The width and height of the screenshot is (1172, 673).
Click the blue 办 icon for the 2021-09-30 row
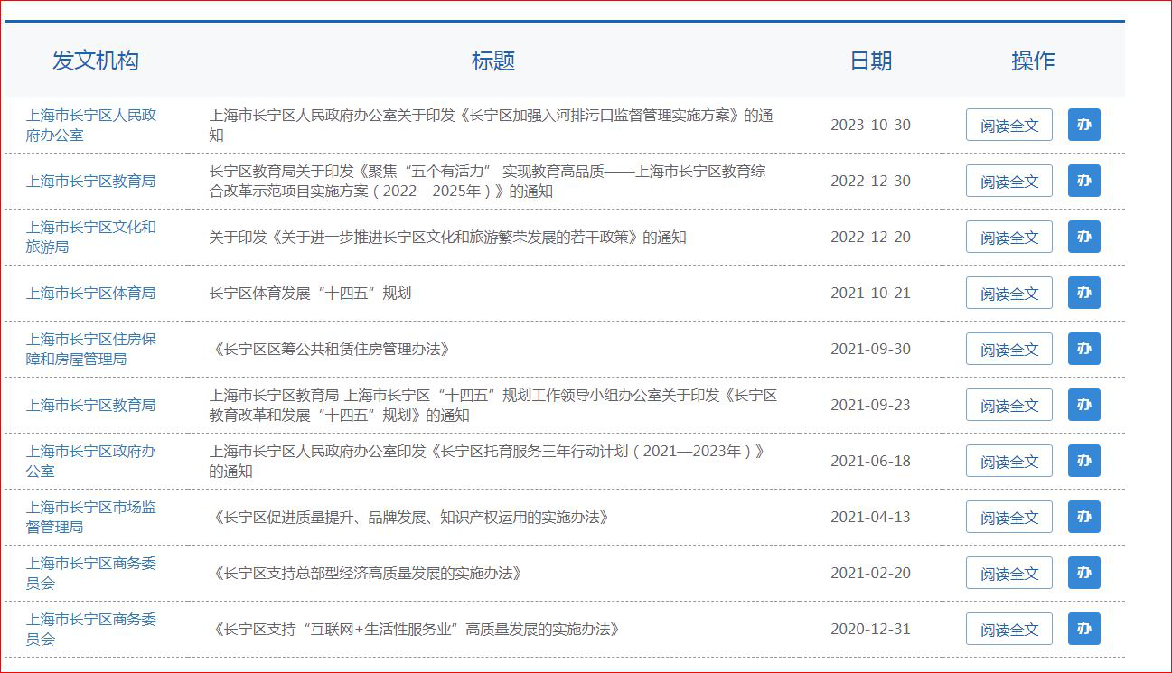1084,349
